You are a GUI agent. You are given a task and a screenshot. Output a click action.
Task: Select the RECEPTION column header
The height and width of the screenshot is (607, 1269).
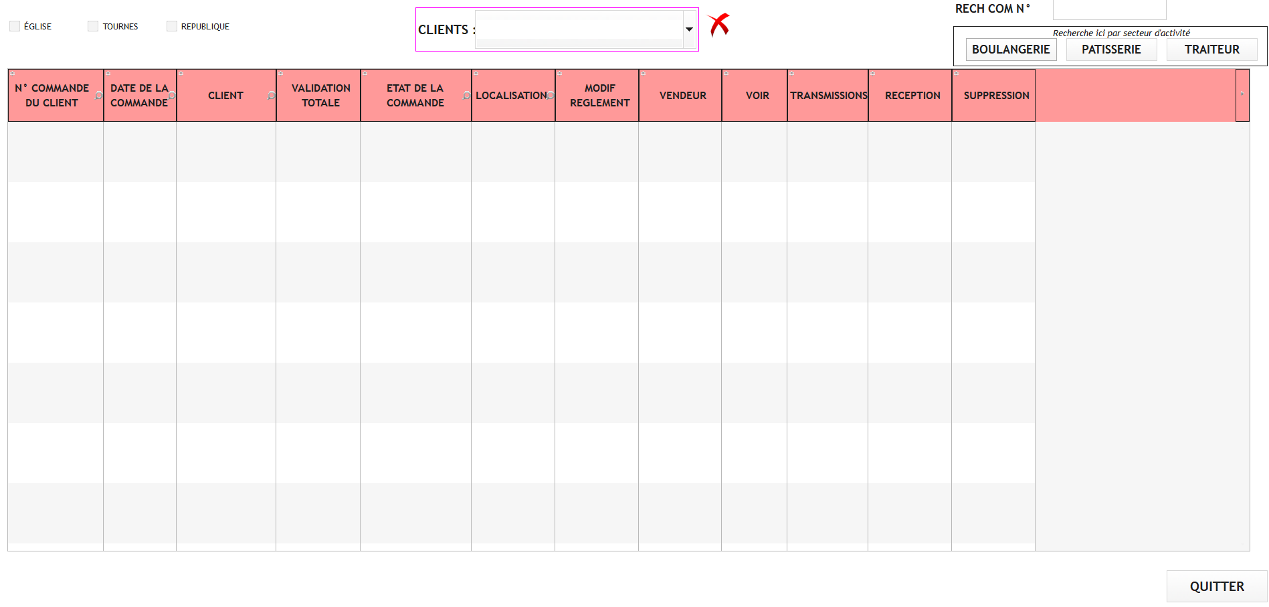click(910, 95)
